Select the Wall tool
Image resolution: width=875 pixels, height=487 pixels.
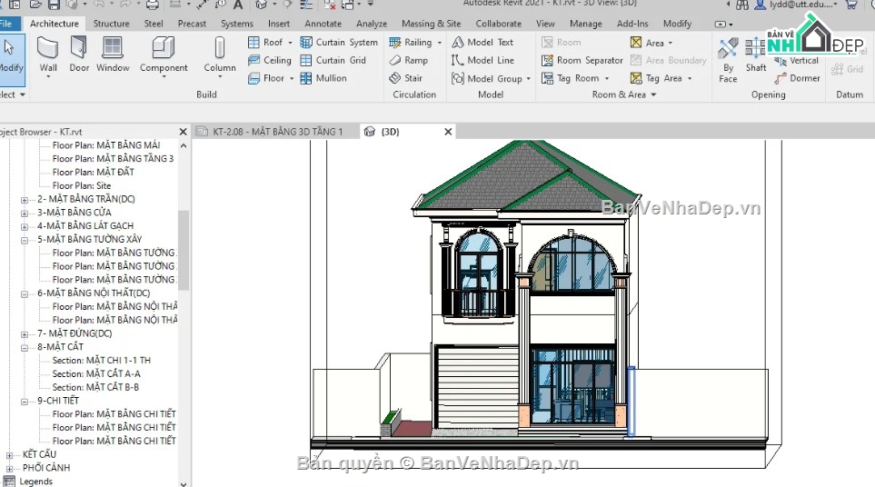pyautogui.click(x=48, y=55)
